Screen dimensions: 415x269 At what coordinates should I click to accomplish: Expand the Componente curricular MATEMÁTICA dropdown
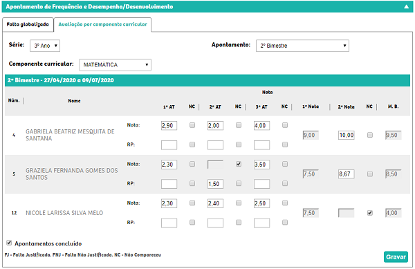pos(115,65)
